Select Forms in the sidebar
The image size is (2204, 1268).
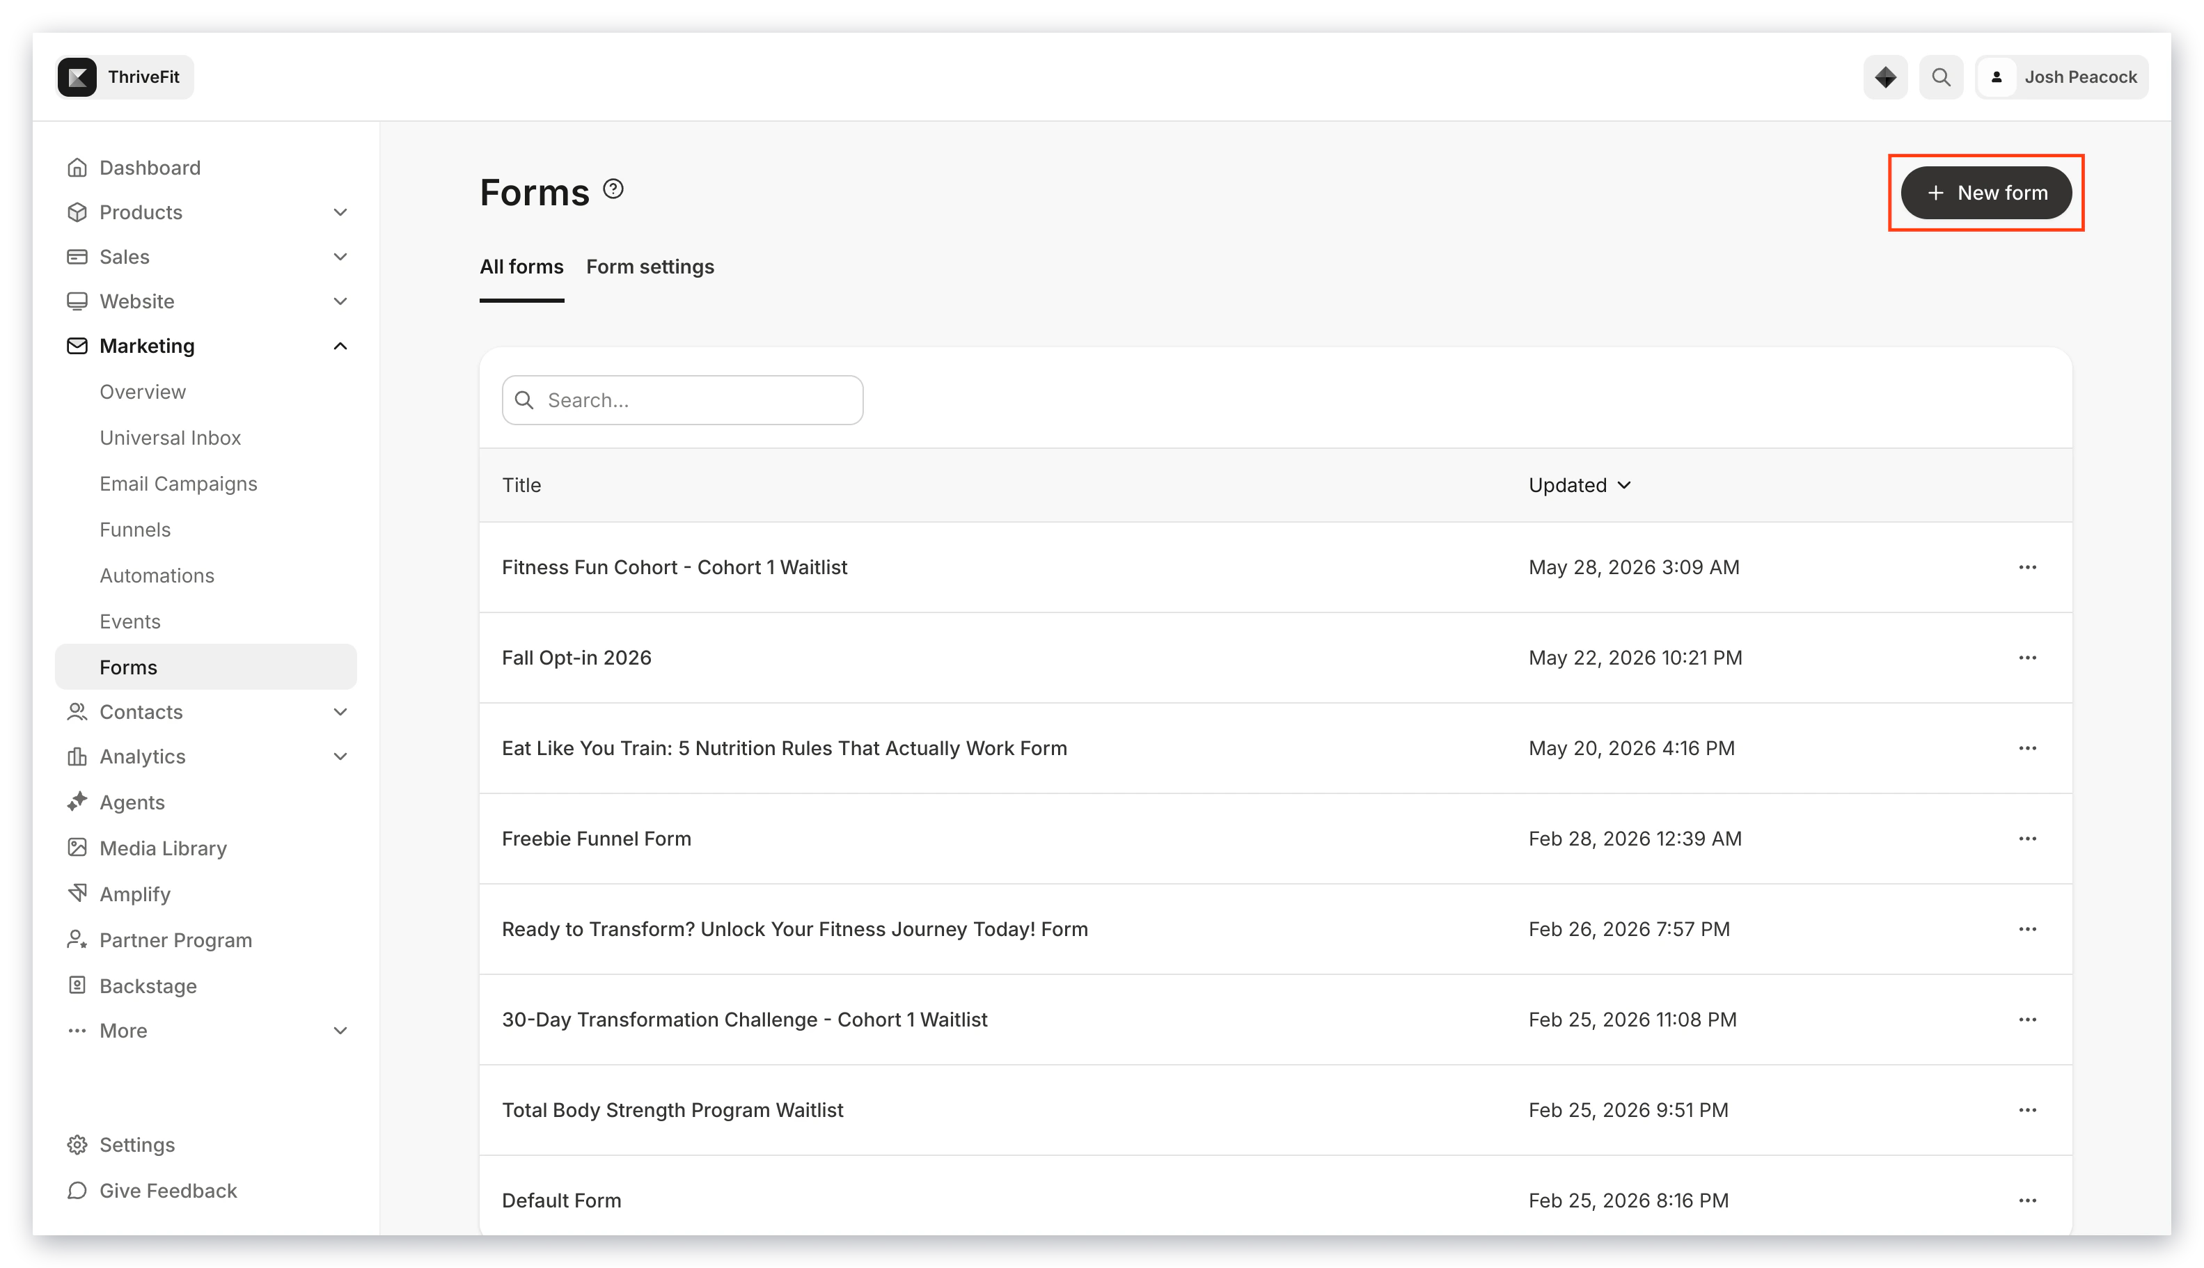click(205, 667)
